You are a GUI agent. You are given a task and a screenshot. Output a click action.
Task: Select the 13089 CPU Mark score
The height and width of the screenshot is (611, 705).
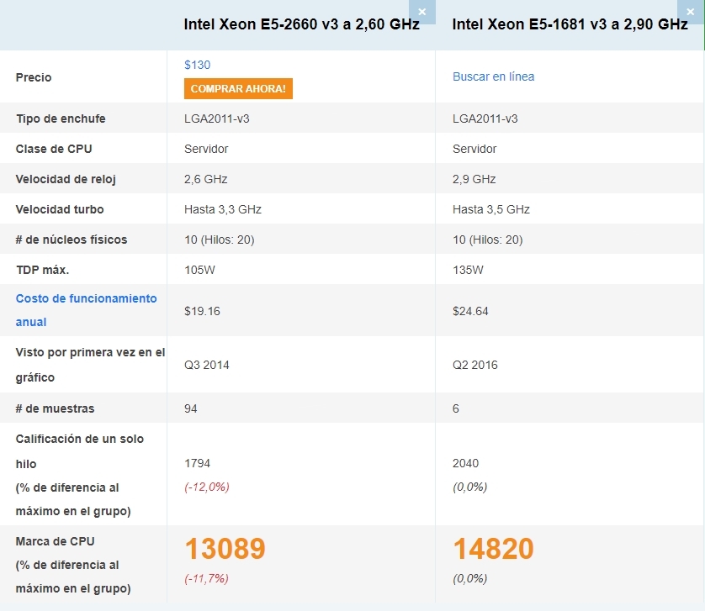225,549
